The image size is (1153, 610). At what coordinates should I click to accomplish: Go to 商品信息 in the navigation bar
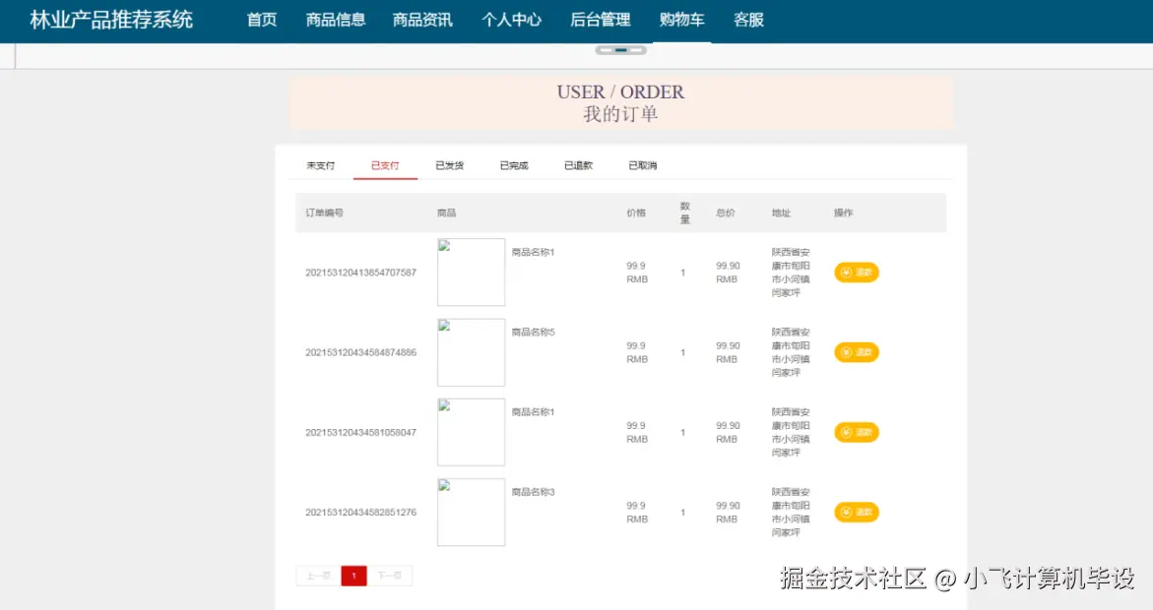pos(336,20)
